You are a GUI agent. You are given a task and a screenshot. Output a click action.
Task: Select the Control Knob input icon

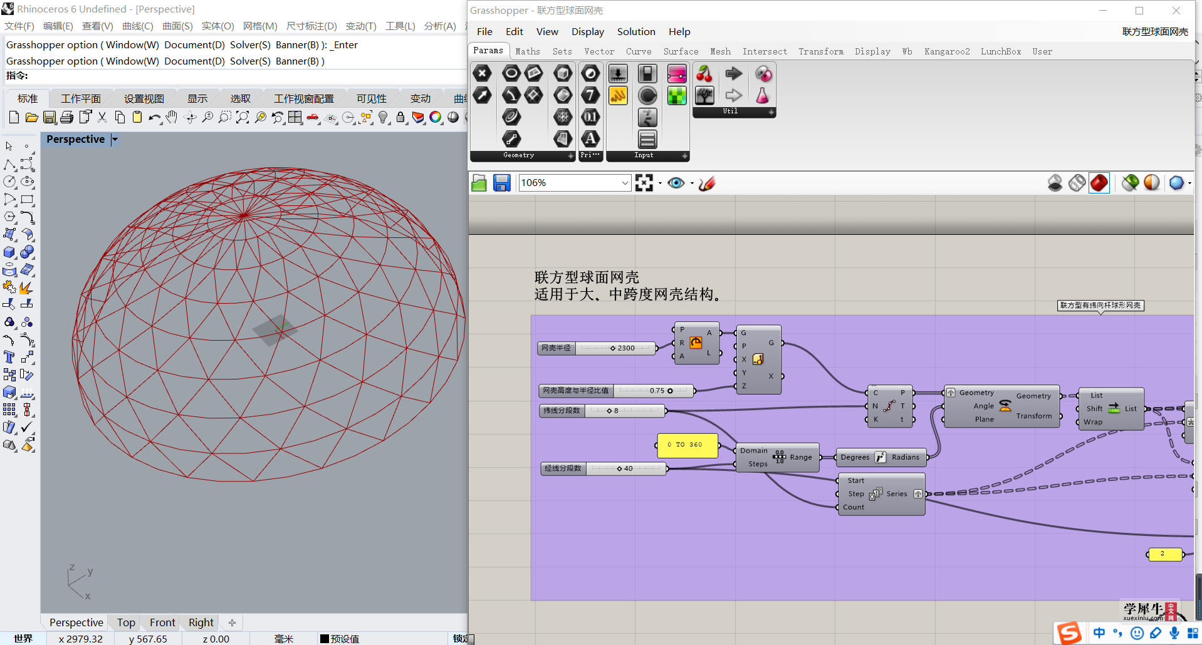647,95
